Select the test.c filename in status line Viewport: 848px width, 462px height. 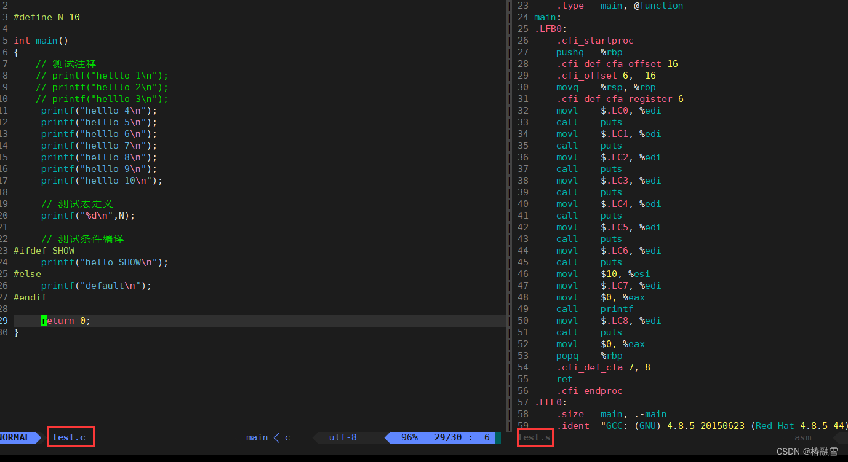(x=69, y=437)
